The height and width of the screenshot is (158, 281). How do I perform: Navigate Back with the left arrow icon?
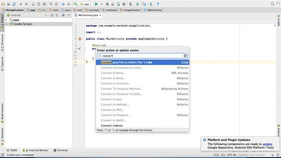(x=63, y=4)
